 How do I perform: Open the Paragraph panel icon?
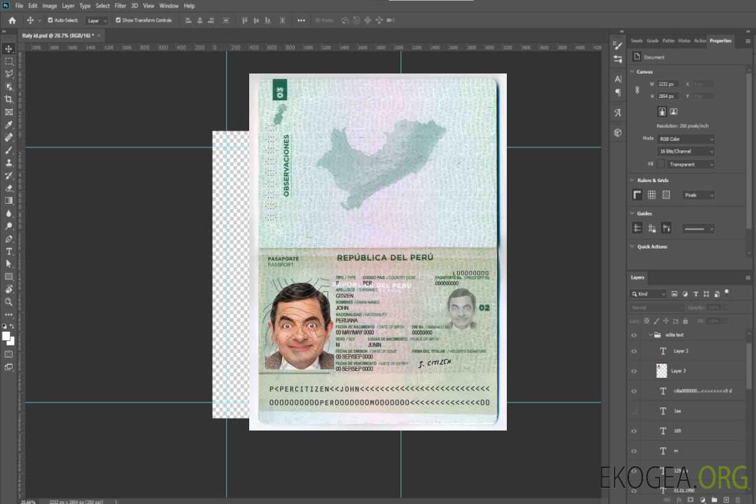[618, 92]
